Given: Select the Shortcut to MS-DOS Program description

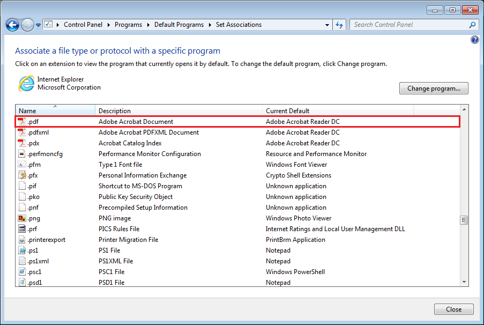Looking at the screenshot, I should coord(140,186).
